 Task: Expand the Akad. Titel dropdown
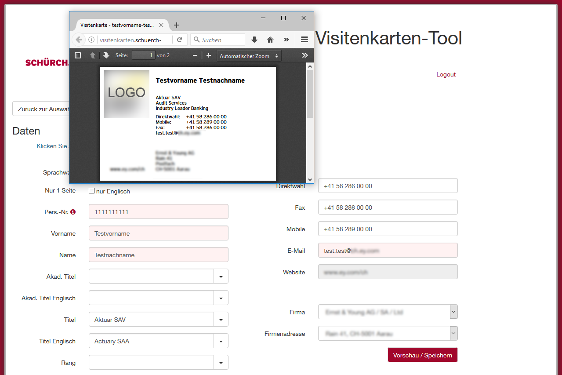point(221,277)
